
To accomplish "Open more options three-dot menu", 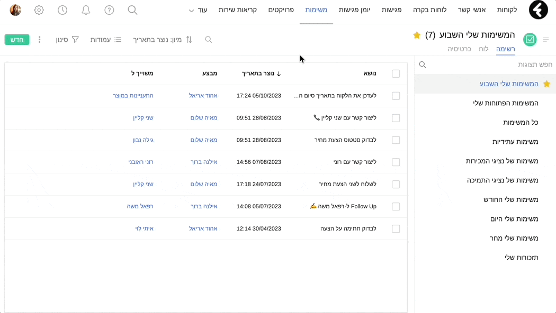I will [x=39, y=40].
